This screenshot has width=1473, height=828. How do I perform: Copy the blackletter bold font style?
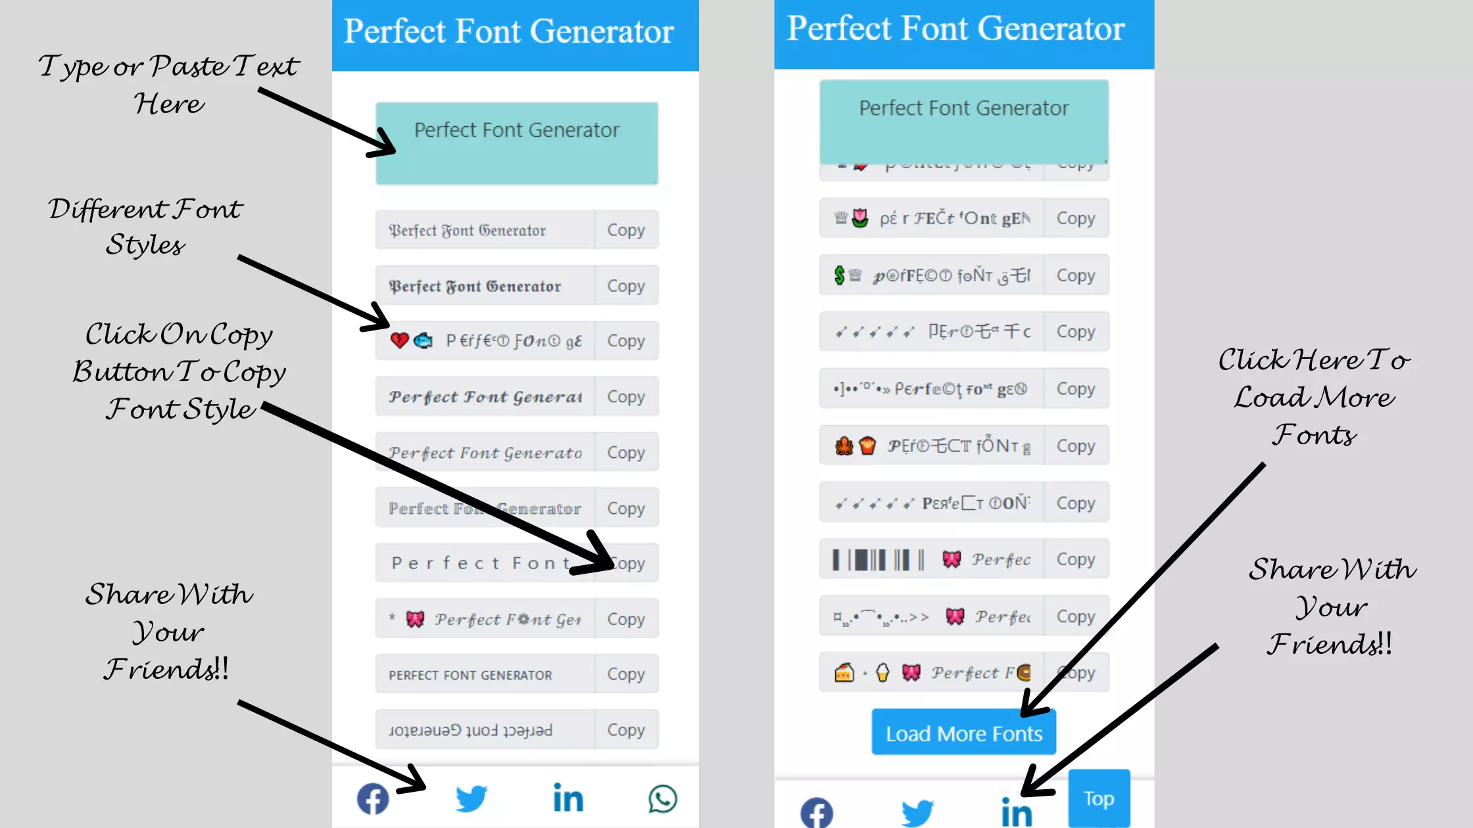click(x=625, y=285)
